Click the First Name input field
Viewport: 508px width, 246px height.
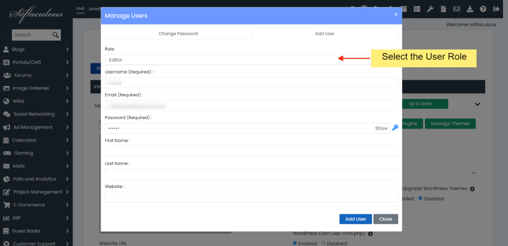(252, 151)
